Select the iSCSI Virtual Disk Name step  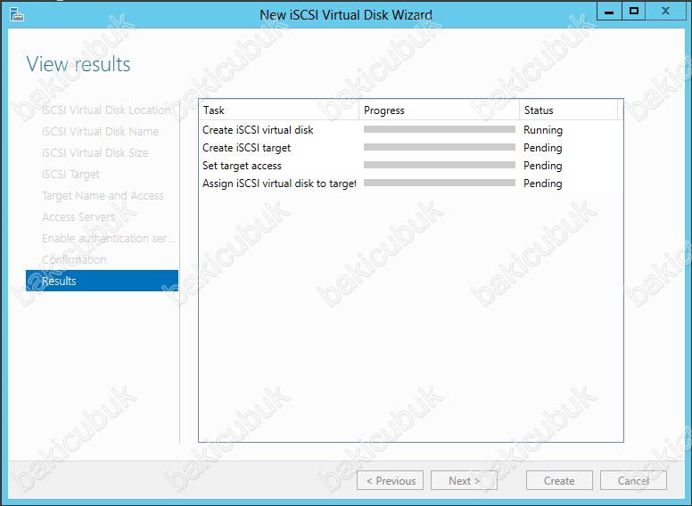tap(100, 131)
